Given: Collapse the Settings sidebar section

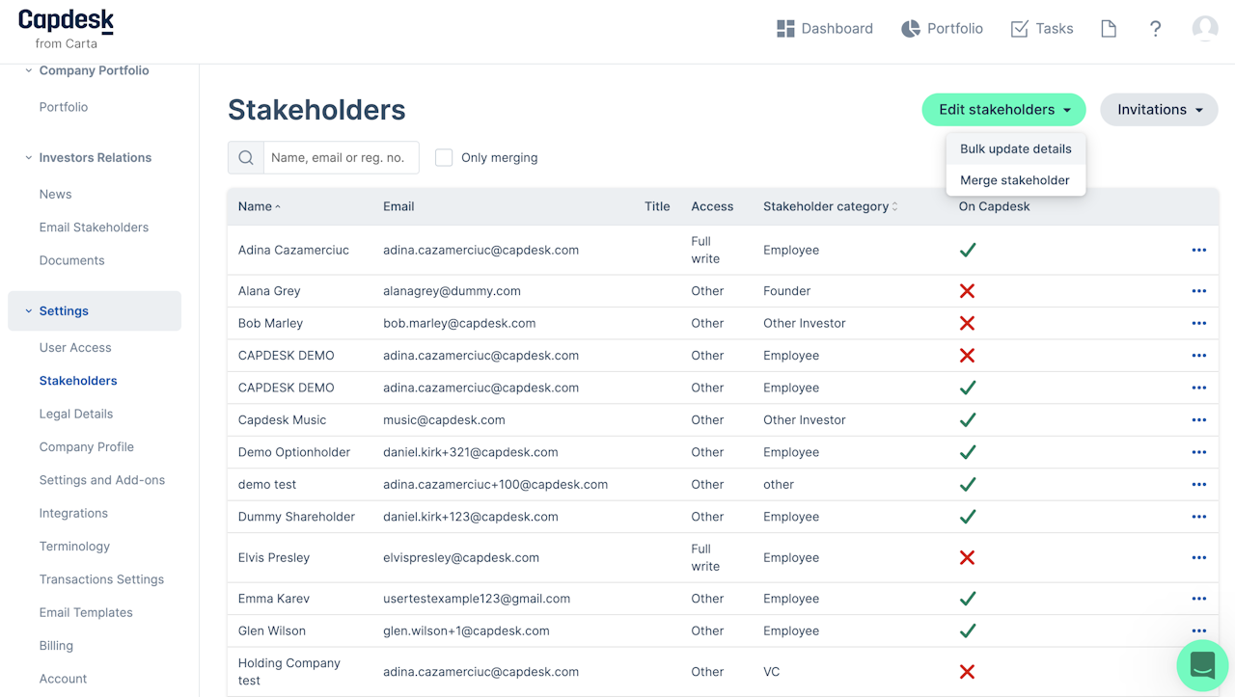Looking at the screenshot, I should click(x=29, y=311).
